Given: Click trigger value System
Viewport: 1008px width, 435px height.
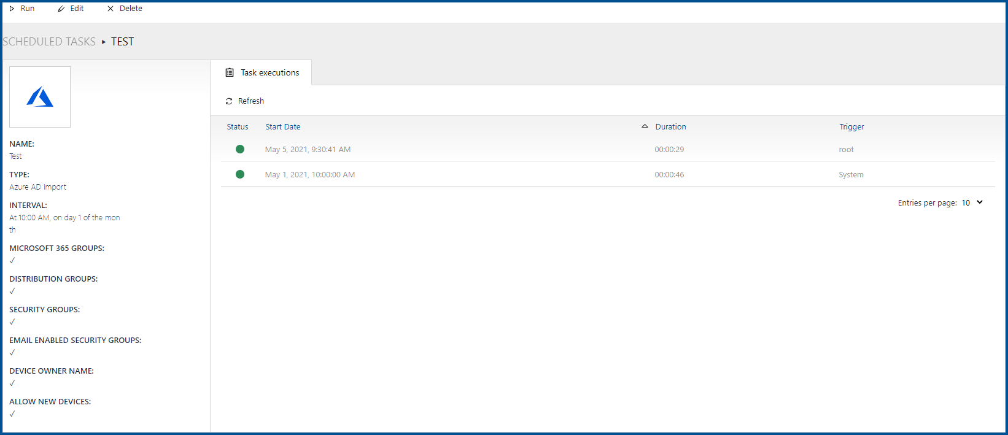Looking at the screenshot, I should click(851, 175).
